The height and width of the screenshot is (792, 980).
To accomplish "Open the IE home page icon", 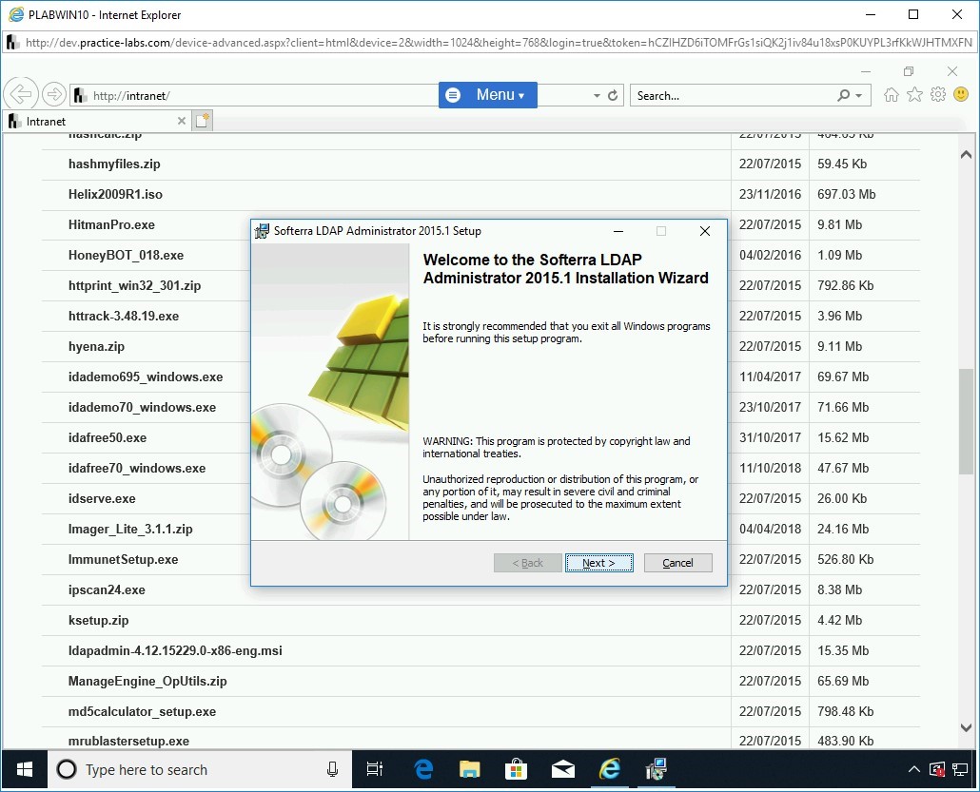I will 892,95.
